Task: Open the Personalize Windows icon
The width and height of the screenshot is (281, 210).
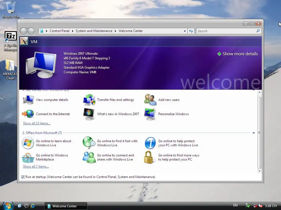Action: (x=150, y=114)
